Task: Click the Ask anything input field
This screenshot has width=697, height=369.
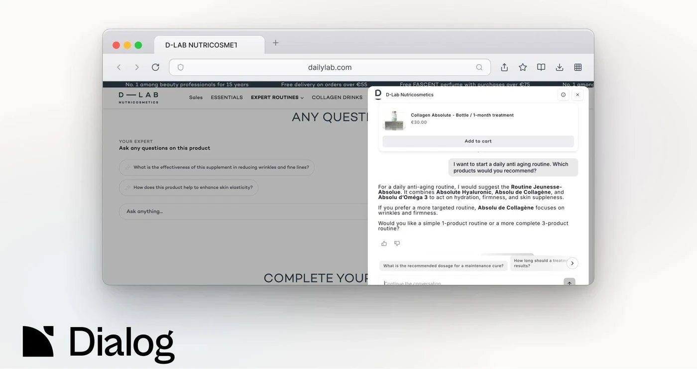Action: (x=244, y=212)
